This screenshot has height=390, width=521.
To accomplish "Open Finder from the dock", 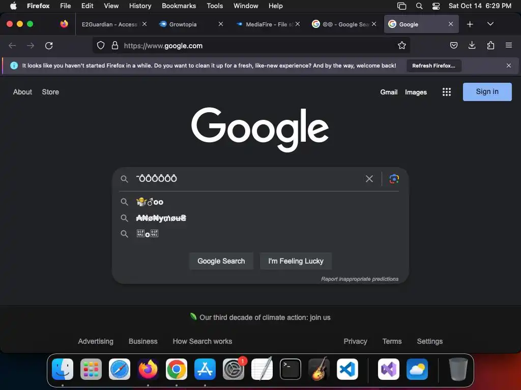I will pos(63,369).
